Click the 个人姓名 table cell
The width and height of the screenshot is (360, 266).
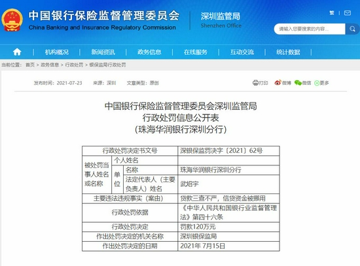pos(145,160)
